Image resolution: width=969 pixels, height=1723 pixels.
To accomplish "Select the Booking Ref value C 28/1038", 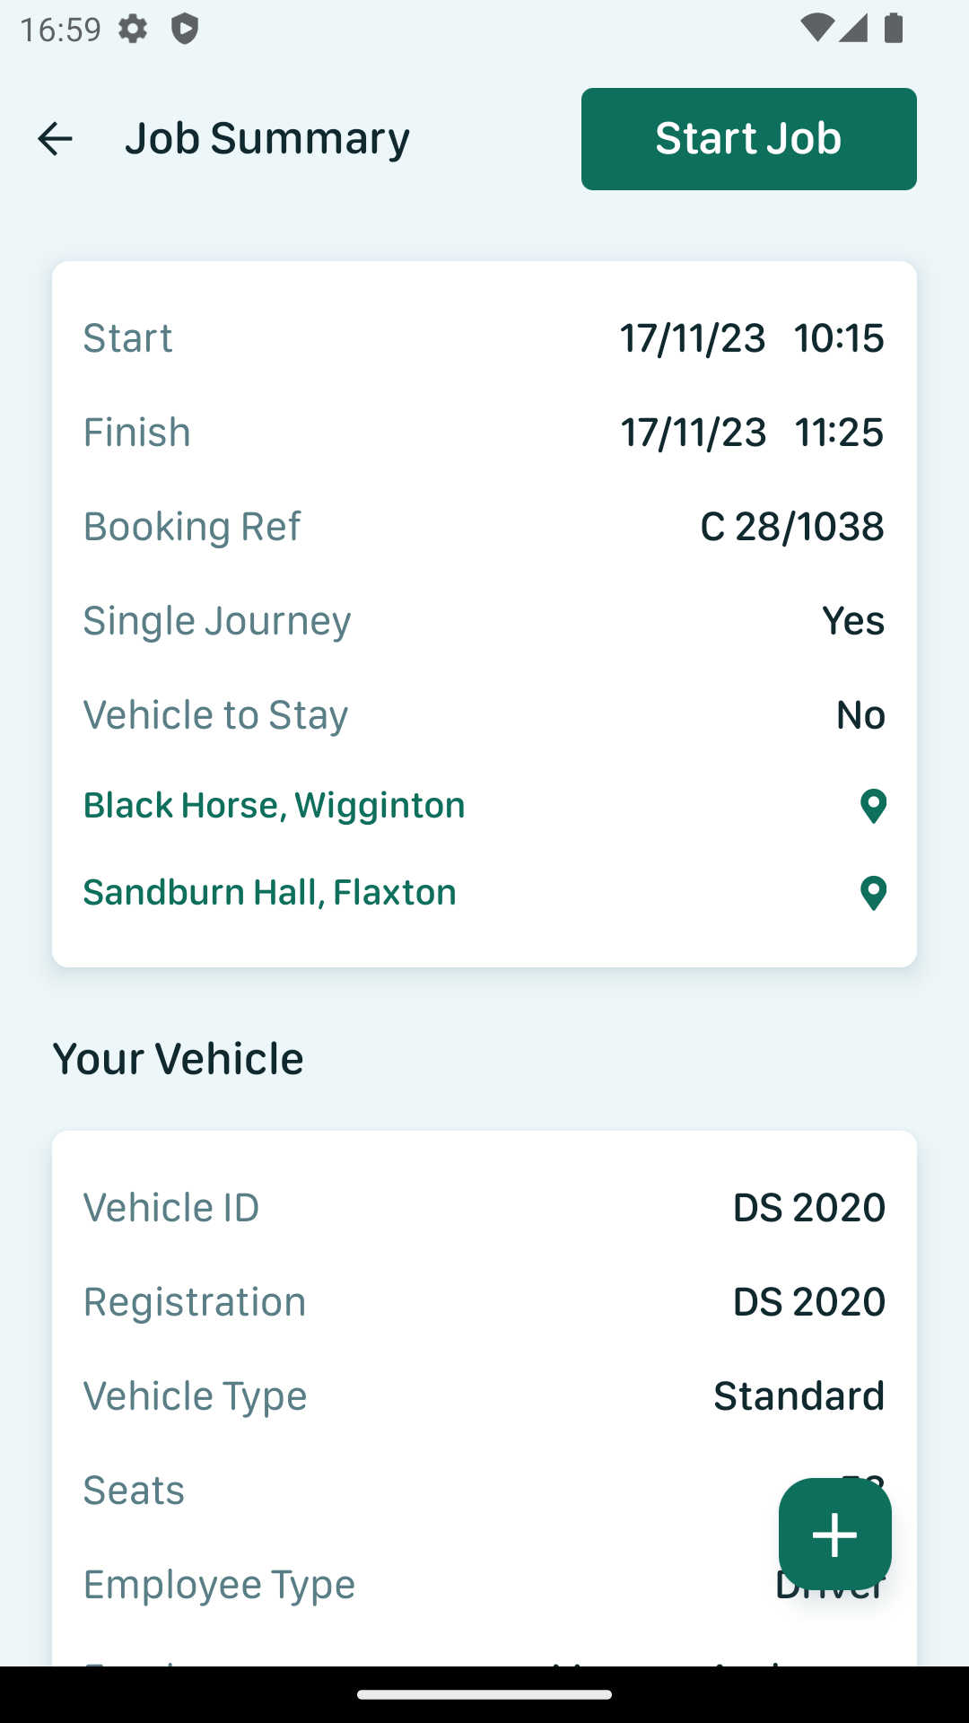I will click(792, 526).
